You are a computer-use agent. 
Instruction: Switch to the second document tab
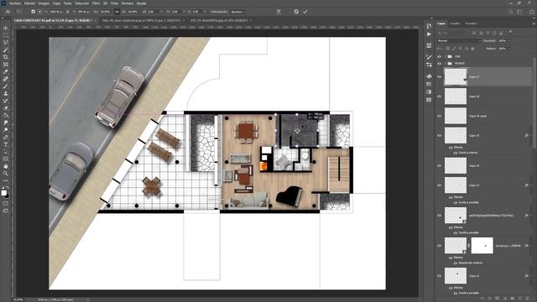pos(141,20)
